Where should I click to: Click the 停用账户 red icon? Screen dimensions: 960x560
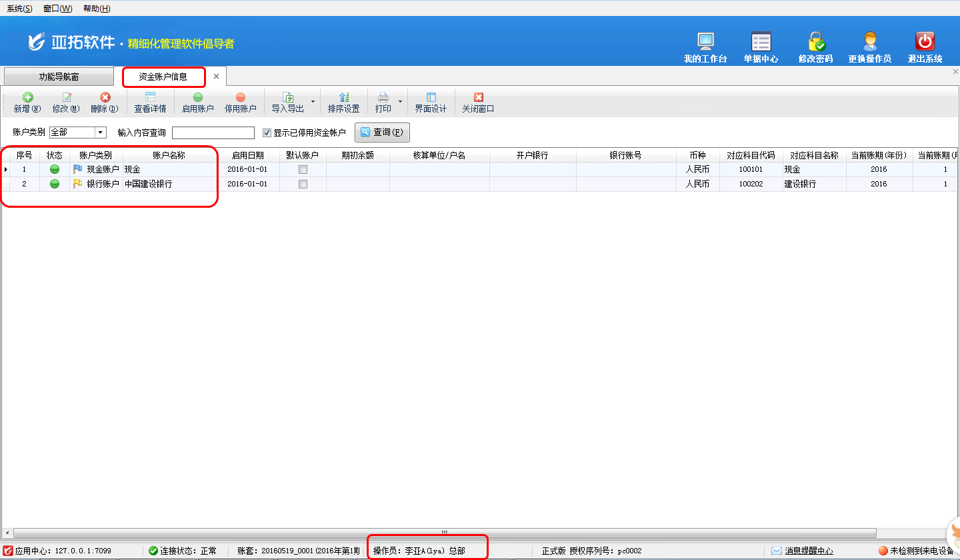pyautogui.click(x=241, y=98)
